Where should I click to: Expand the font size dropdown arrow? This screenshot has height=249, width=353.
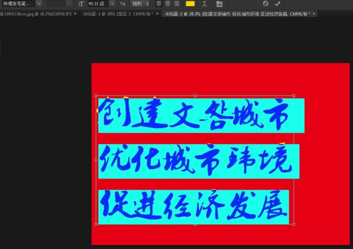click(112, 4)
